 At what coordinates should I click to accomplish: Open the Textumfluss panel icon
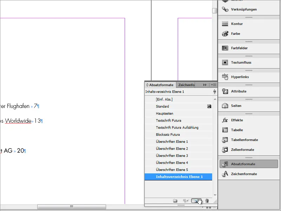coord(225,63)
